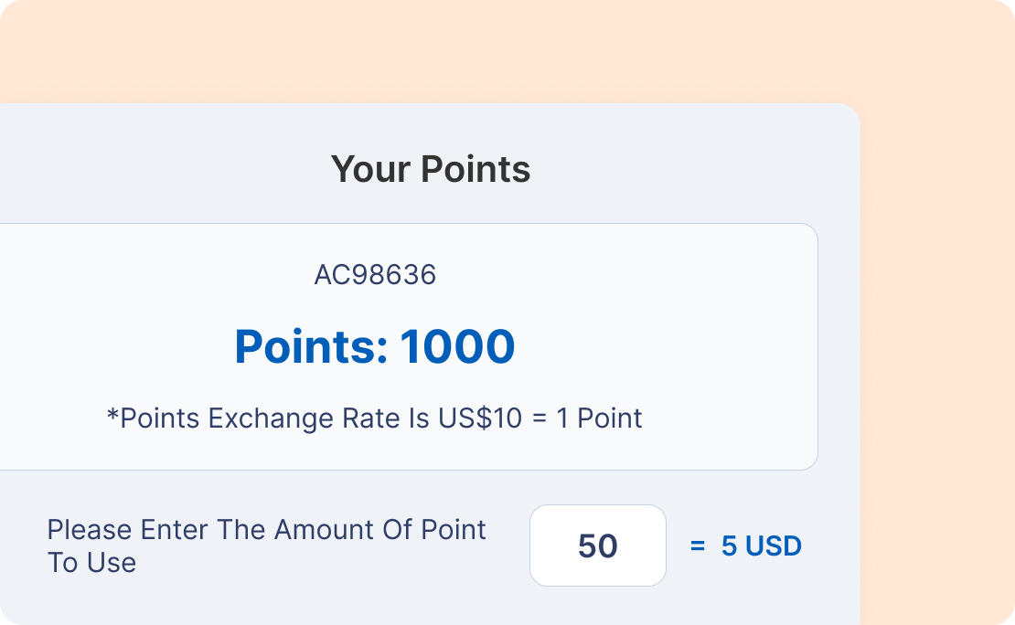1015x625 pixels.
Task: Click the word "USD" beside the input
Action: pos(774,546)
